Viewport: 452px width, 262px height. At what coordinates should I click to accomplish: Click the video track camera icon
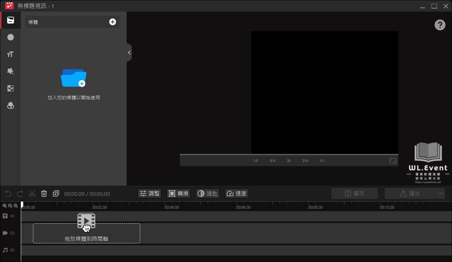5,233
